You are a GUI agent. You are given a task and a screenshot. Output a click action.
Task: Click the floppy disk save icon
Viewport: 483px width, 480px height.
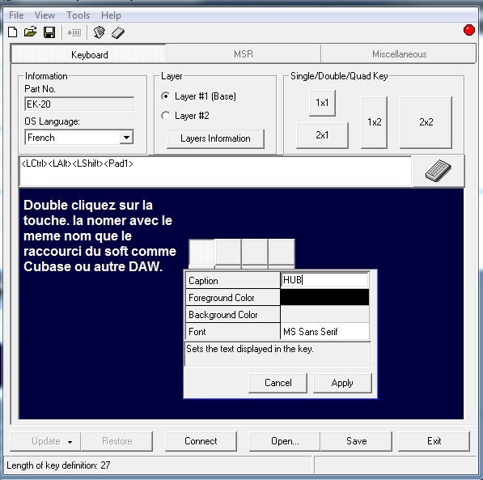coord(49,32)
